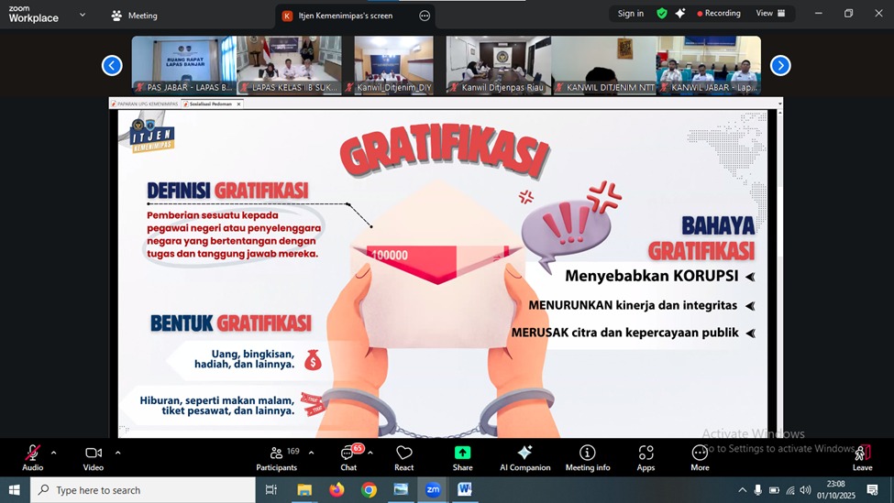
Task: Expand the Audio options arrow
Action: (x=53, y=453)
